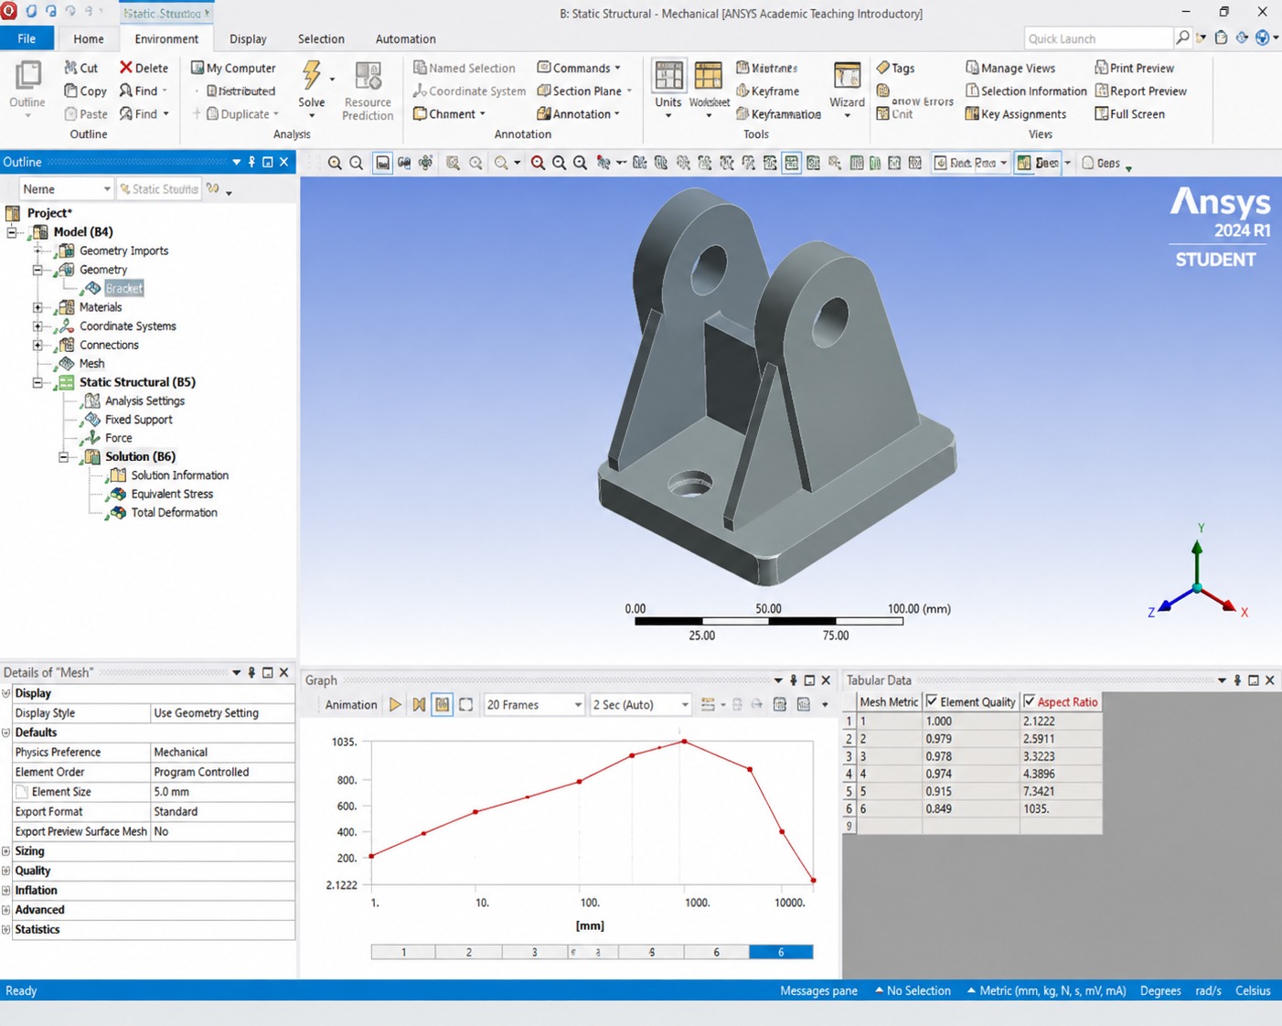Click the Name filter field in Outline

click(66, 188)
